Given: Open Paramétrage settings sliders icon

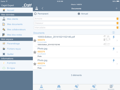Looking at the screenshot, I should (x=4, y=43).
